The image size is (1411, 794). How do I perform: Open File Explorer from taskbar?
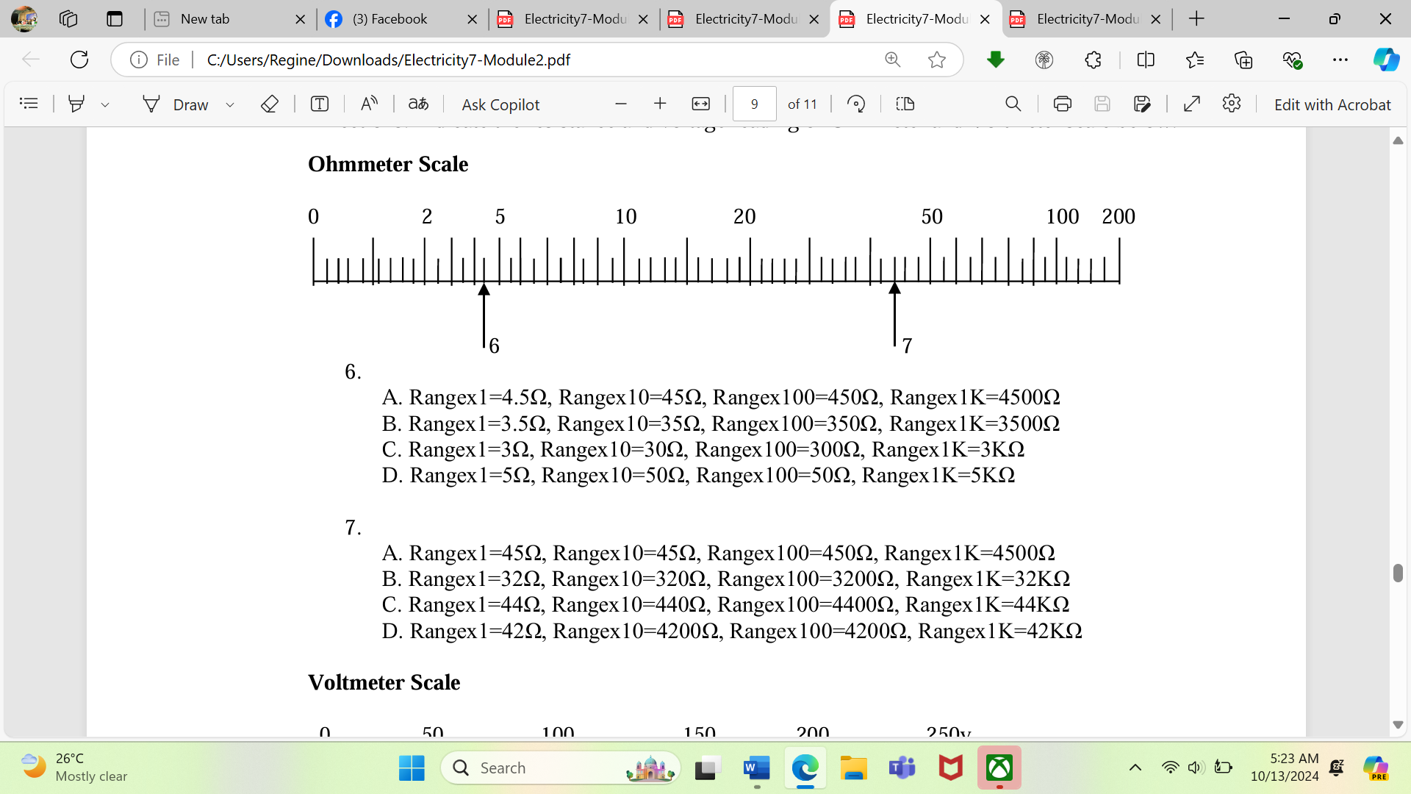[853, 768]
